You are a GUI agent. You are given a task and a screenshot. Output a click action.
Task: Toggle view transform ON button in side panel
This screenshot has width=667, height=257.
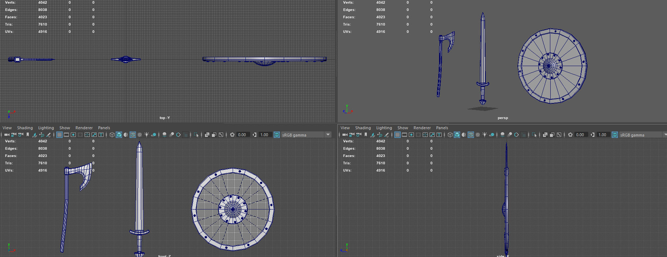coord(615,135)
